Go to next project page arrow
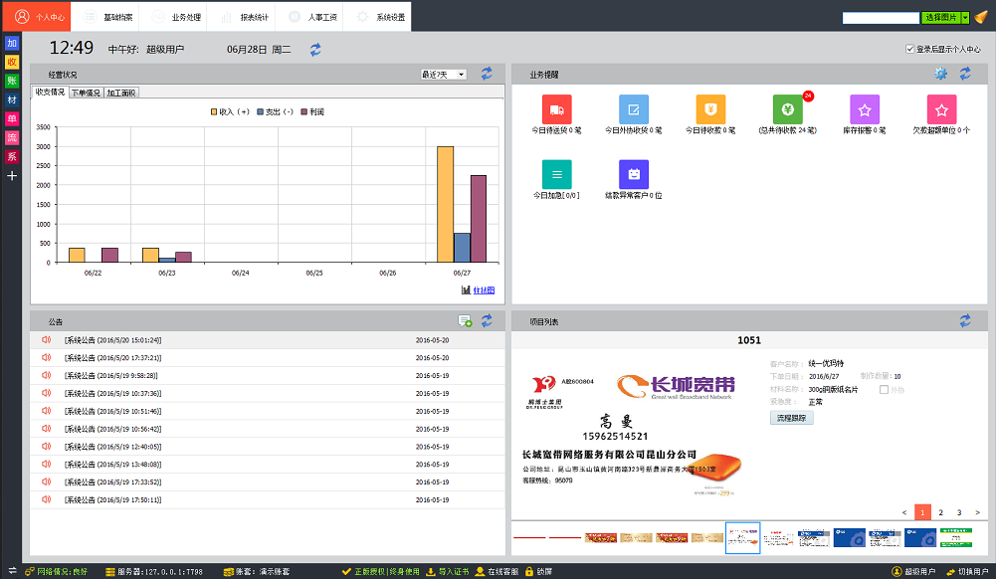Viewport: 996px width, 579px height. pyautogui.click(x=978, y=512)
